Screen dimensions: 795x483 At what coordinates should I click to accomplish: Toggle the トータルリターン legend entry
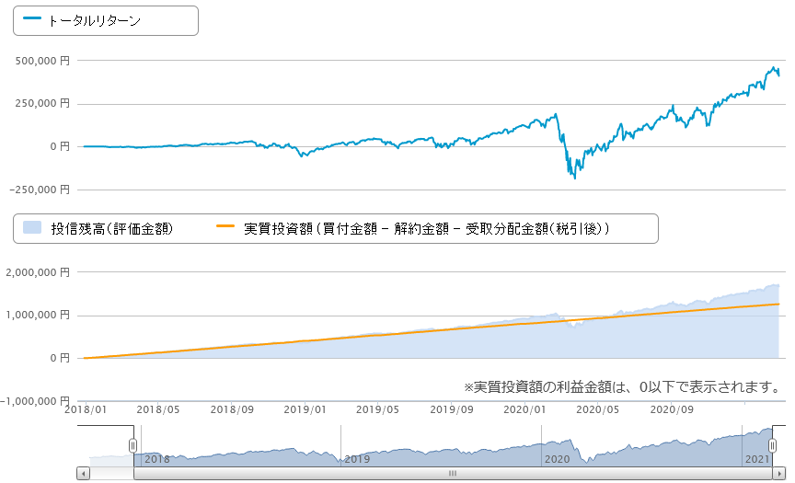pyautogui.click(x=82, y=21)
